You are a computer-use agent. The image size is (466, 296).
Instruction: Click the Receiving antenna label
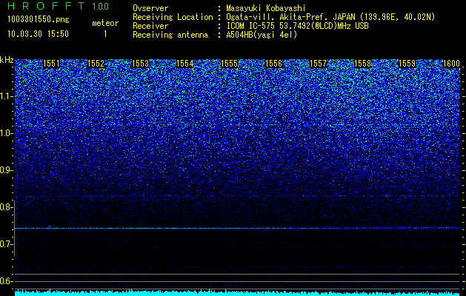tap(170, 35)
